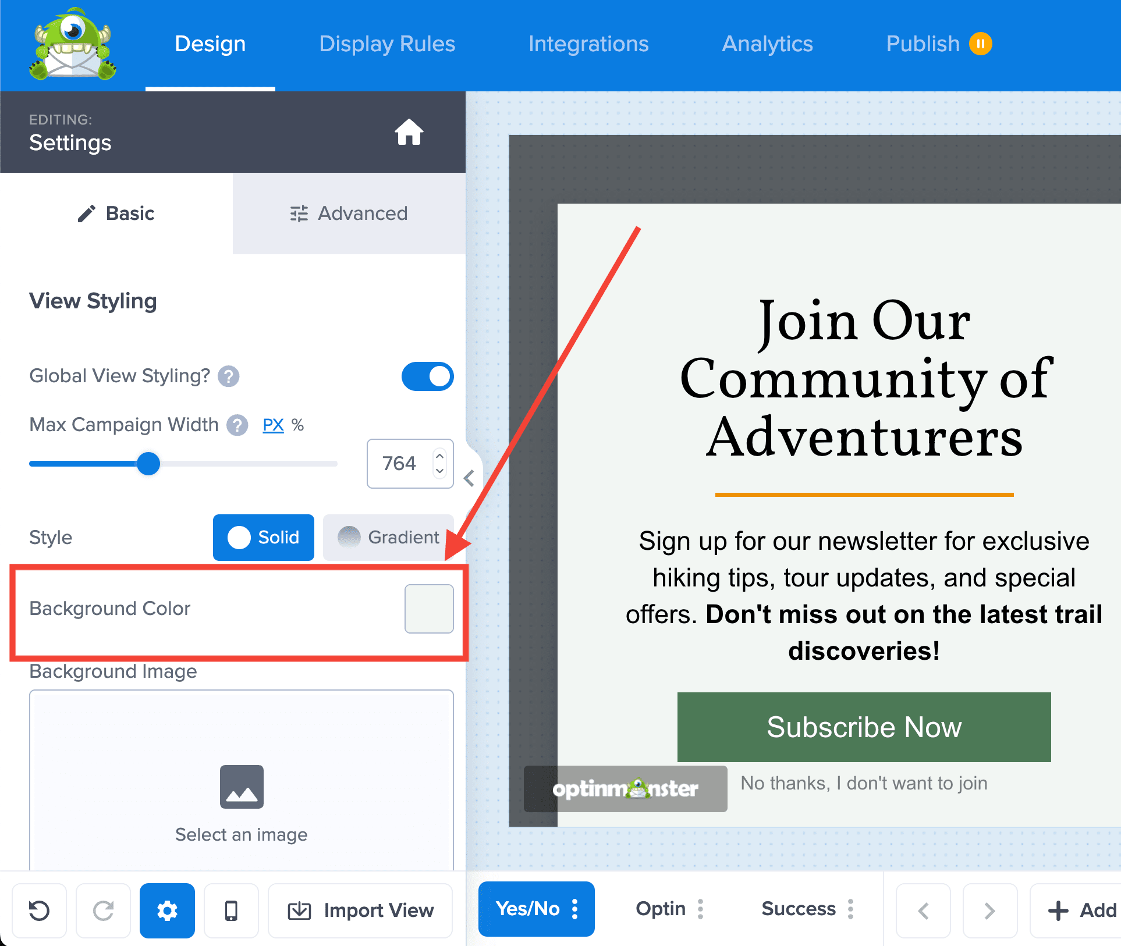Click the Import View button

pyautogui.click(x=360, y=911)
